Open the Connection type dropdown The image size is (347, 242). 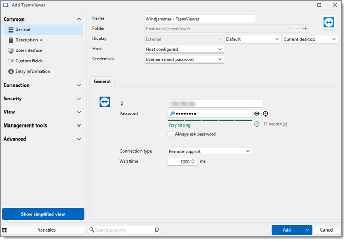point(210,151)
